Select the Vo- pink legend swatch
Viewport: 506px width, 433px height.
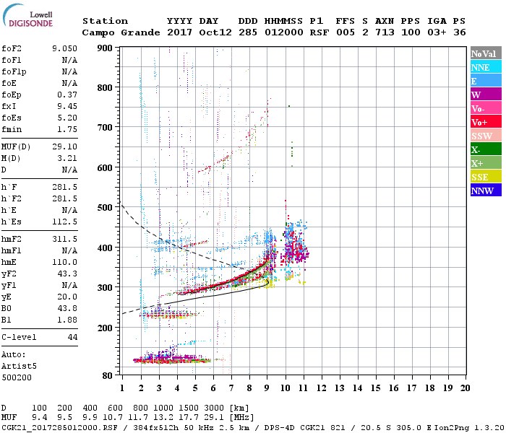(x=486, y=108)
